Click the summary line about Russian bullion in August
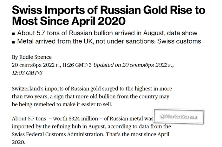 pos(107,33)
